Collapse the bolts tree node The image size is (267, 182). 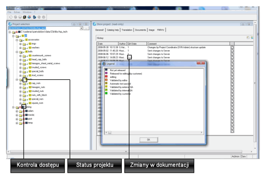pyautogui.click(x=17, y=52)
